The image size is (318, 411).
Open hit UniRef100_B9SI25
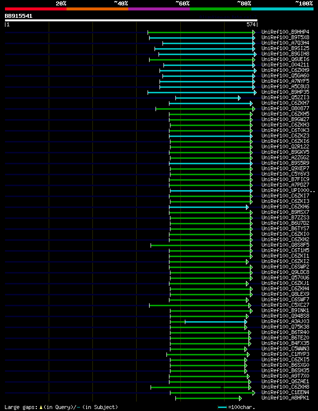point(285,49)
